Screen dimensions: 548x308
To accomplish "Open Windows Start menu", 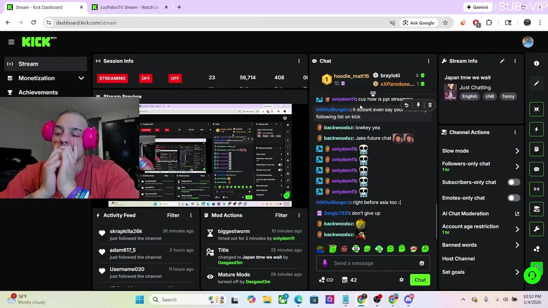I will tap(140, 300).
